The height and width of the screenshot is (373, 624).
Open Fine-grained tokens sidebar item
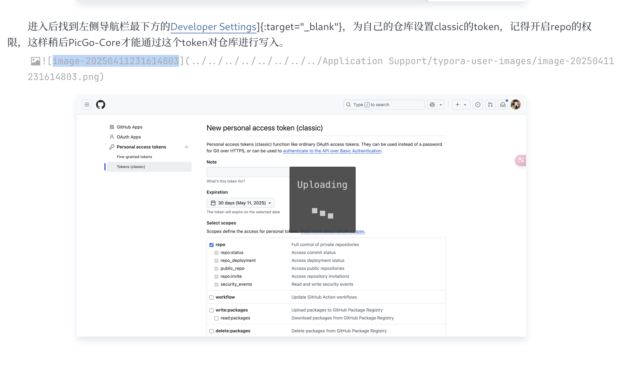click(x=134, y=157)
